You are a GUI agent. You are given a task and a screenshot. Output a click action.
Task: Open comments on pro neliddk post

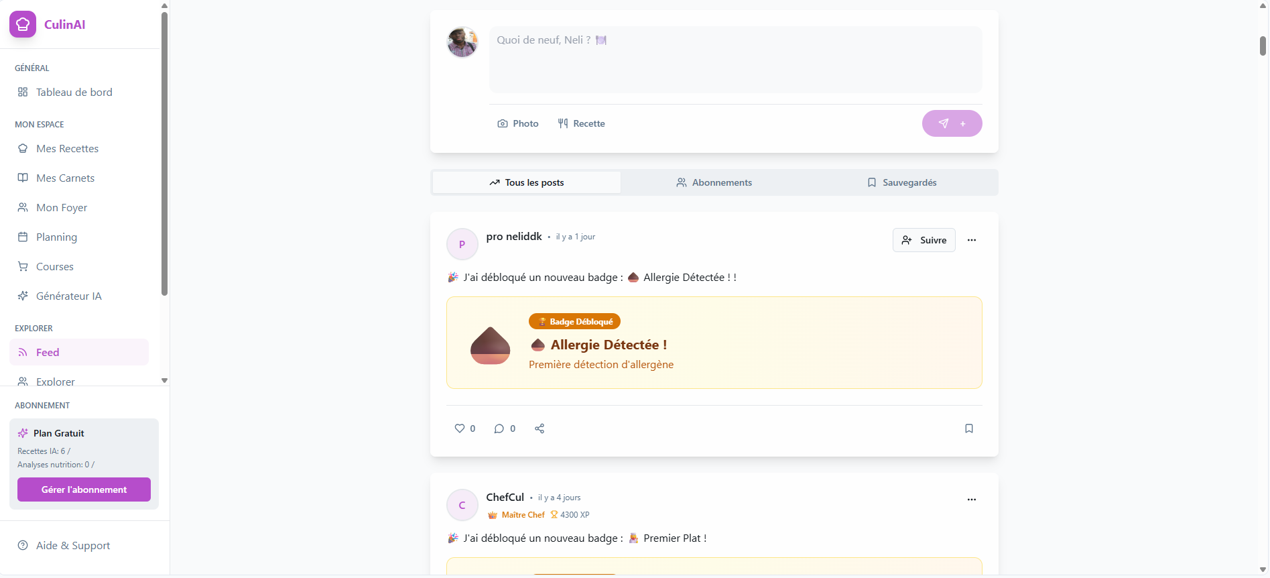(505, 428)
